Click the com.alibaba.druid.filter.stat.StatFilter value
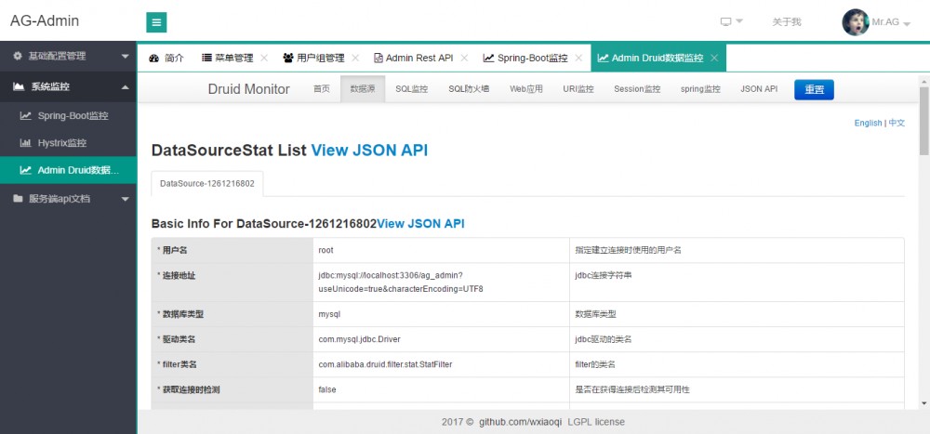 click(385, 364)
